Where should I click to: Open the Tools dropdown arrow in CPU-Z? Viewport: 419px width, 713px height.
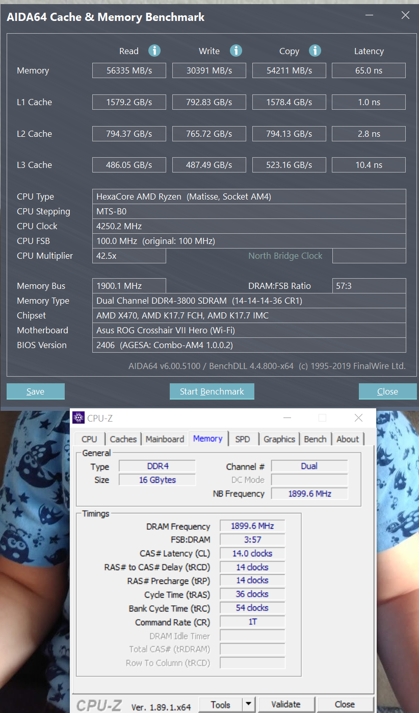pyautogui.click(x=248, y=704)
